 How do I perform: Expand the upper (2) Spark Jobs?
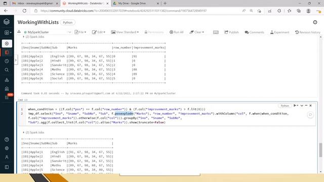(x=33, y=37)
